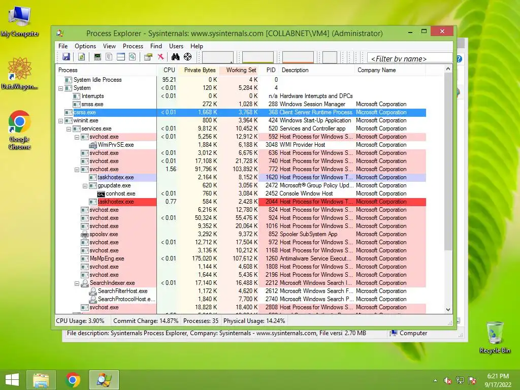Viewport: 520px width, 390px height.
Task: Toggle the Show Lower Pane toolbar icon
Action: tap(121, 57)
